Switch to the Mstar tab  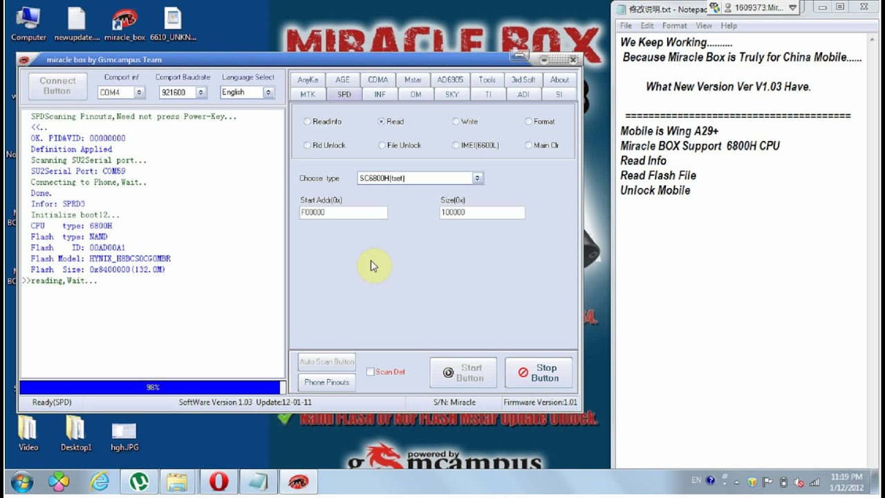(413, 80)
